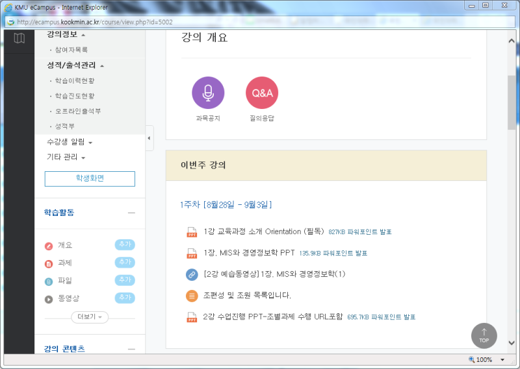Click the blue 파일 activity icon

(x=49, y=281)
